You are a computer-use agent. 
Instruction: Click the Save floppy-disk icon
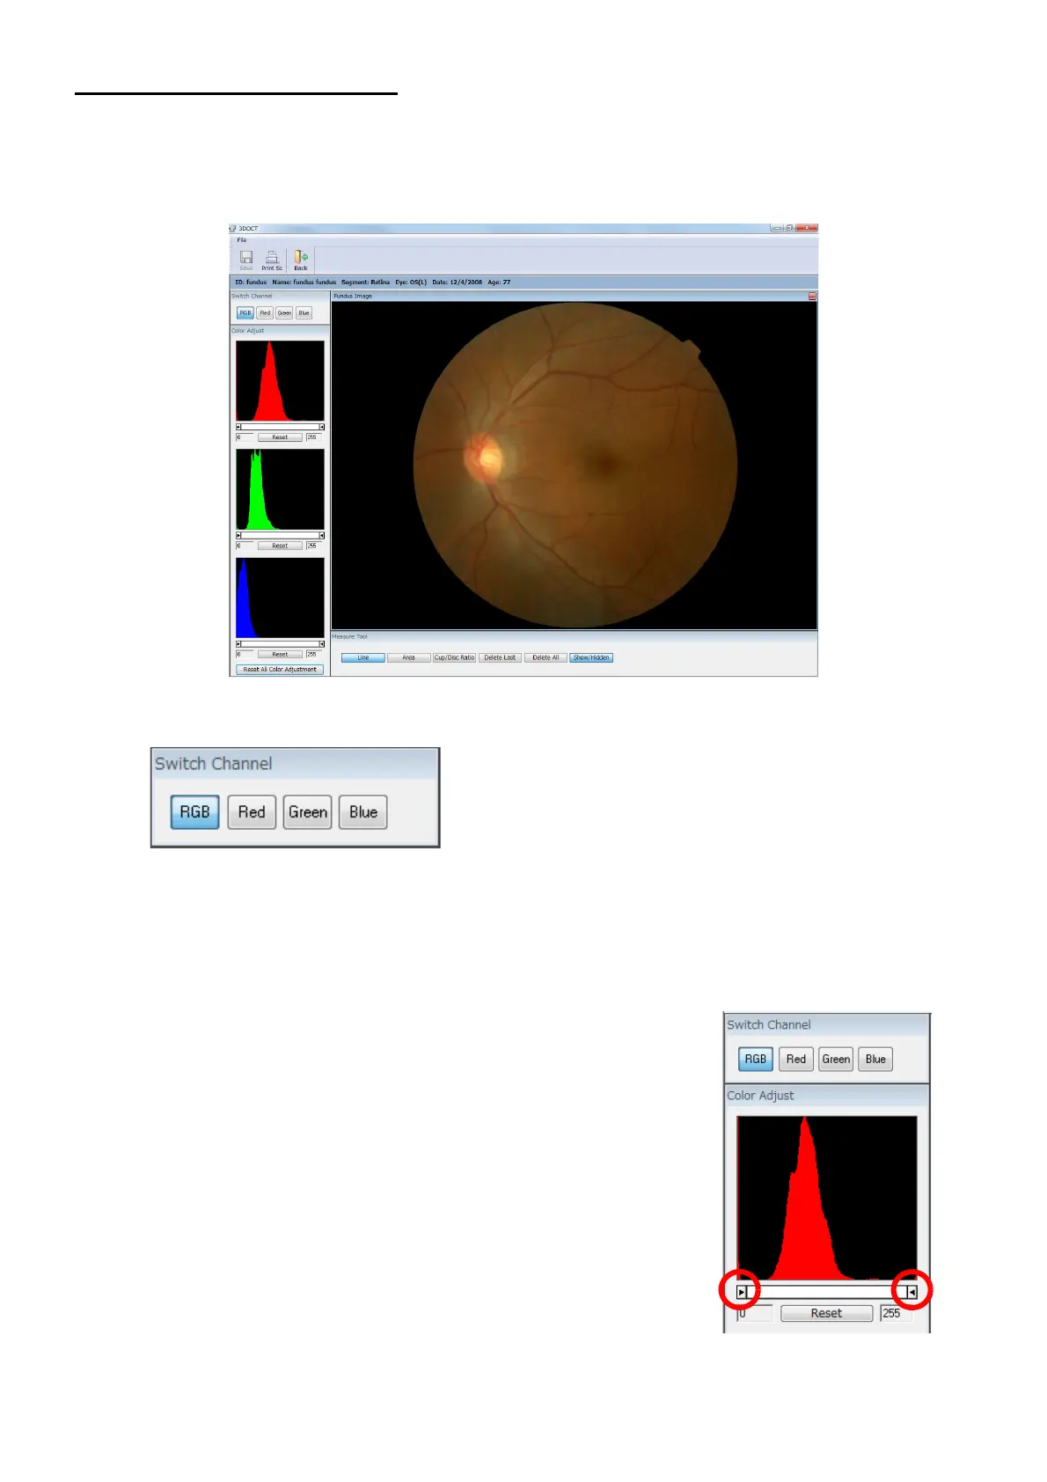click(246, 257)
